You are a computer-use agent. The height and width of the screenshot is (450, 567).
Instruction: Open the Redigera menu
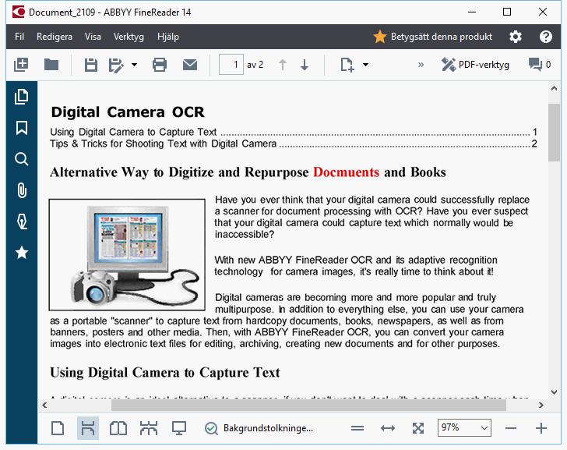coord(55,37)
